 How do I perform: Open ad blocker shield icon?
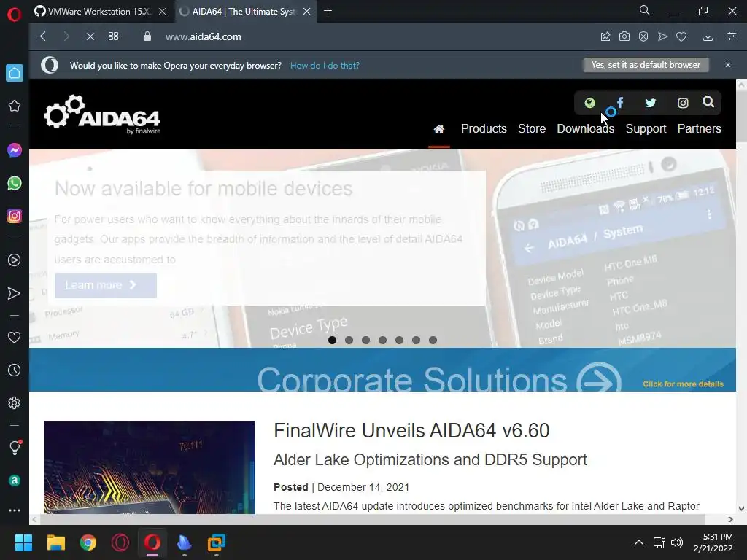coord(643,36)
